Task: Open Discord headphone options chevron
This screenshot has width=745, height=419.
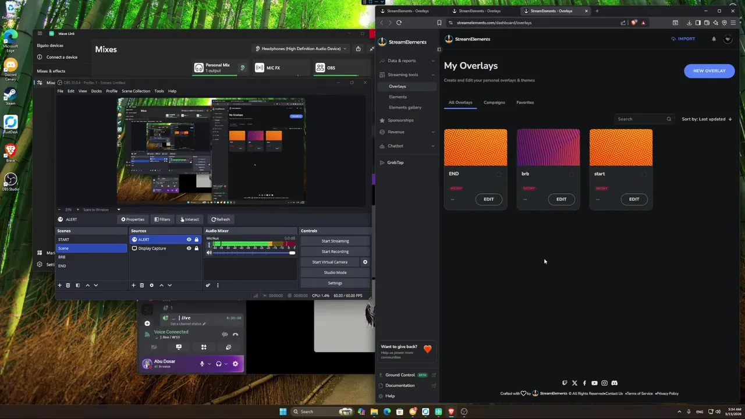Action: point(226,364)
